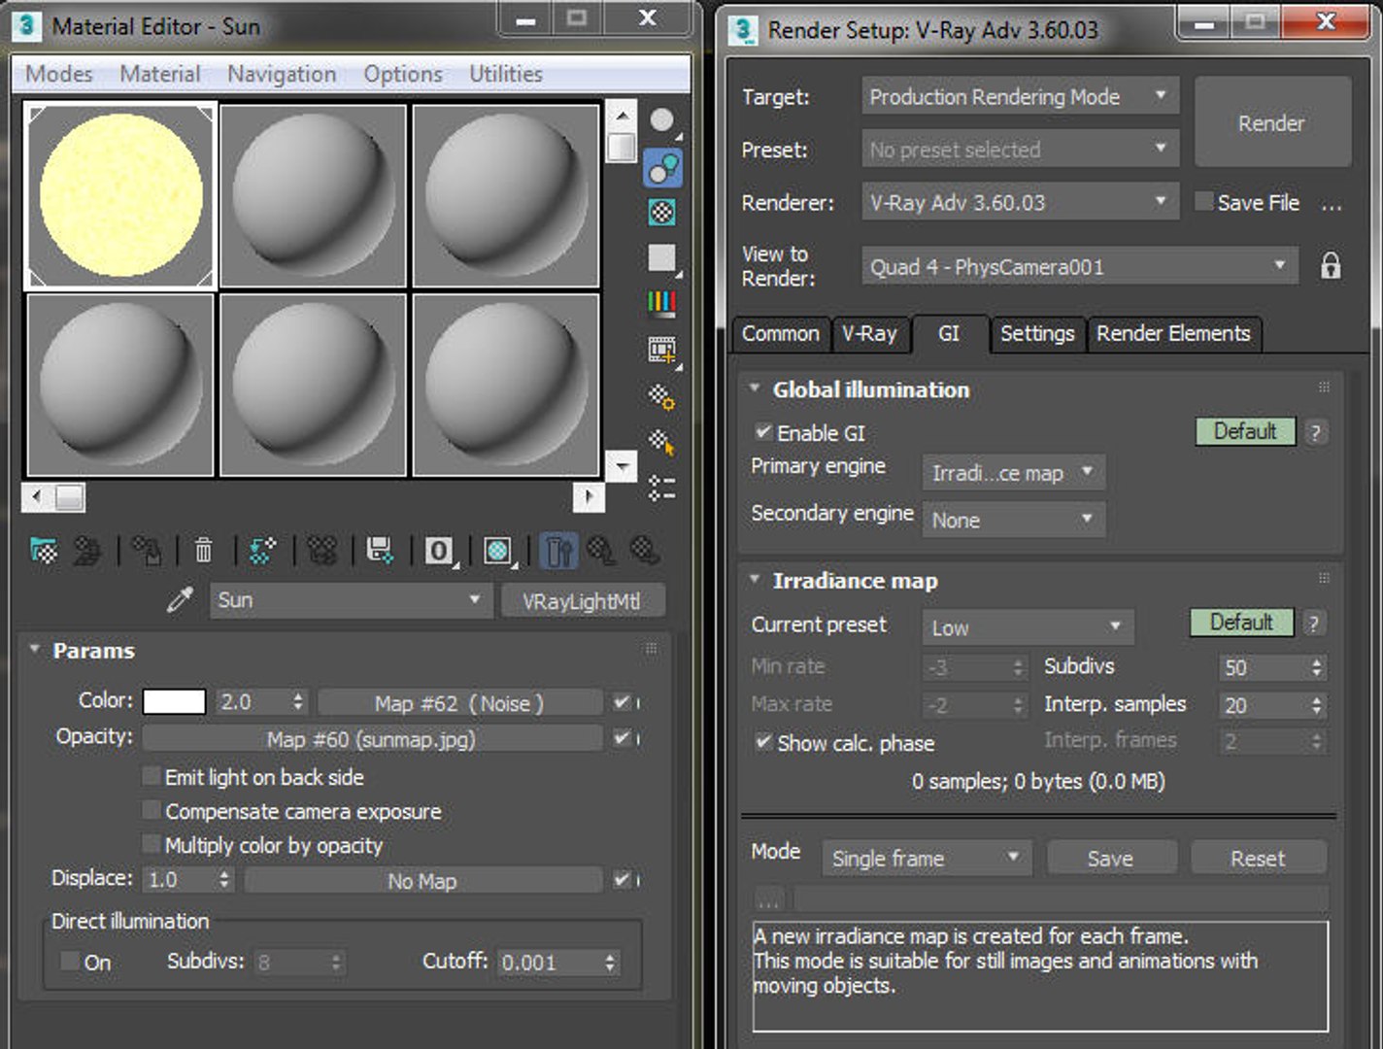This screenshot has width=1383, height=1049.
Task: Open the Material menu
Action: 159,74
